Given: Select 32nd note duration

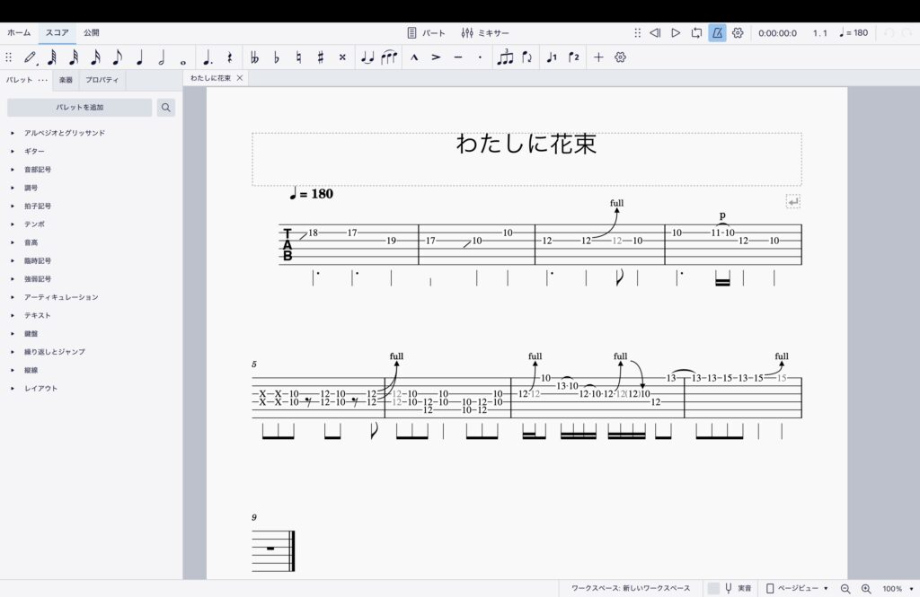Looking at the screenshot, I should [x=74, y=57].
